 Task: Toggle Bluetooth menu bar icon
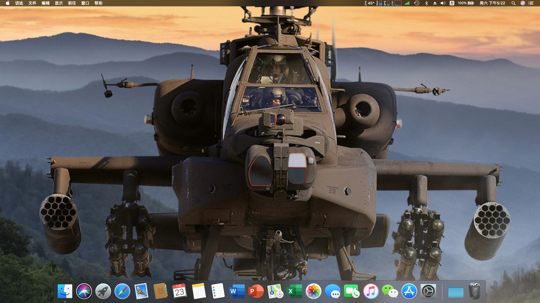426,3
